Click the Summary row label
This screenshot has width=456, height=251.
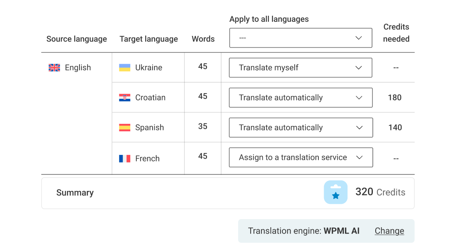pos(75,193)
